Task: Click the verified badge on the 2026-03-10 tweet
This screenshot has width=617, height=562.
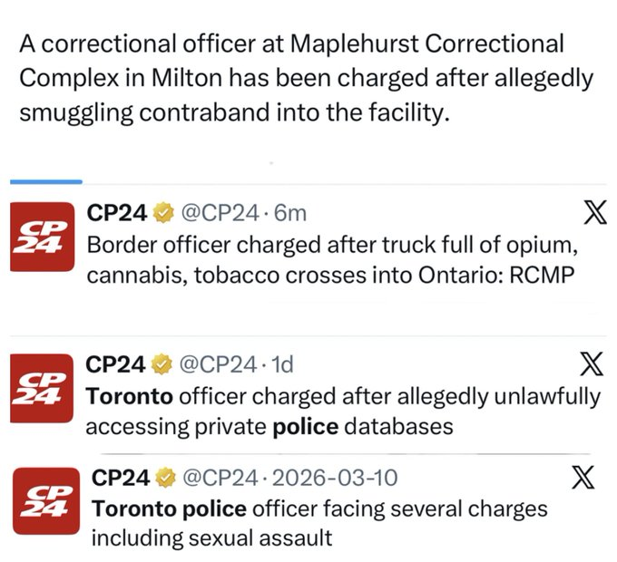Action: [166, 478]
